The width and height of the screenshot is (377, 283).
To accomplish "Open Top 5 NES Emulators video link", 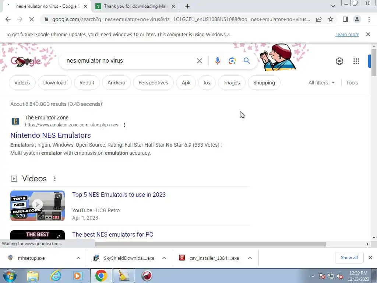I will click(x=119, y=195).
